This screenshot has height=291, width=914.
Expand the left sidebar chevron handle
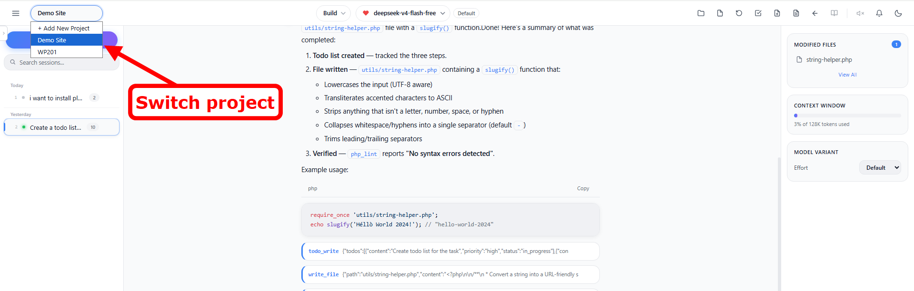pyautogui.click(x=3, y=33)
